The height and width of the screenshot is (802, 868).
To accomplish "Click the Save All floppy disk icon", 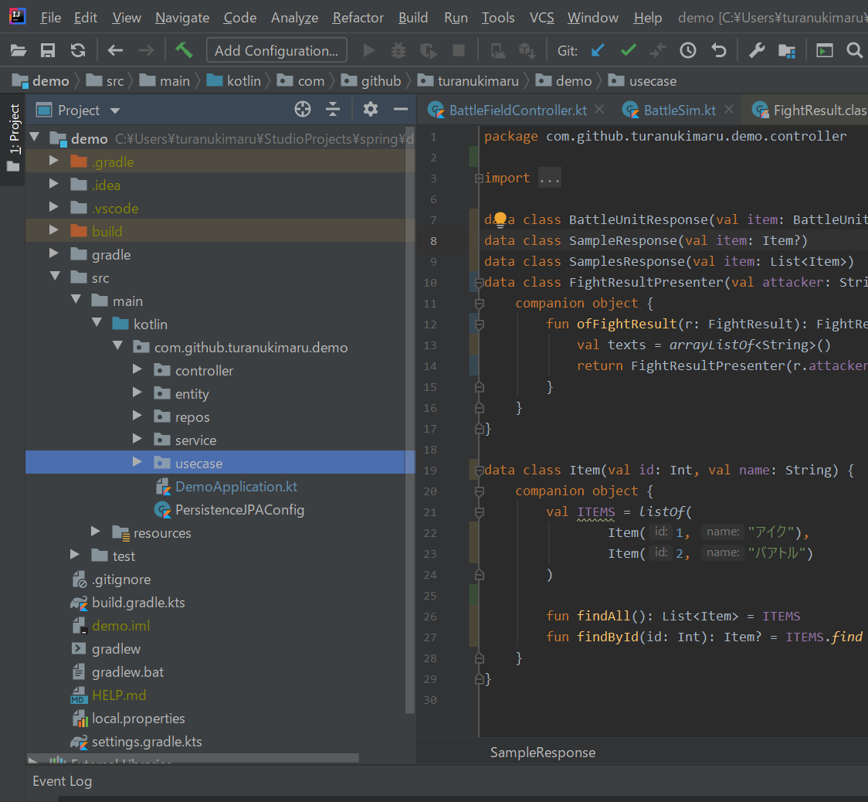I will (x=48, y=51).
